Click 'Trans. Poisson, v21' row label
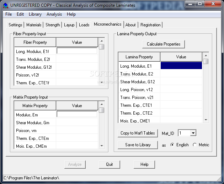224x184 pixels. (x=137, y=98)
